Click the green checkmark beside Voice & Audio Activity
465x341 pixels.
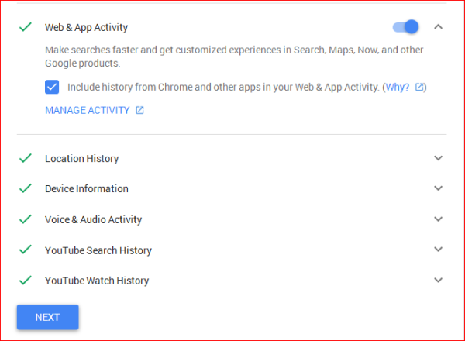coord(26,219)
